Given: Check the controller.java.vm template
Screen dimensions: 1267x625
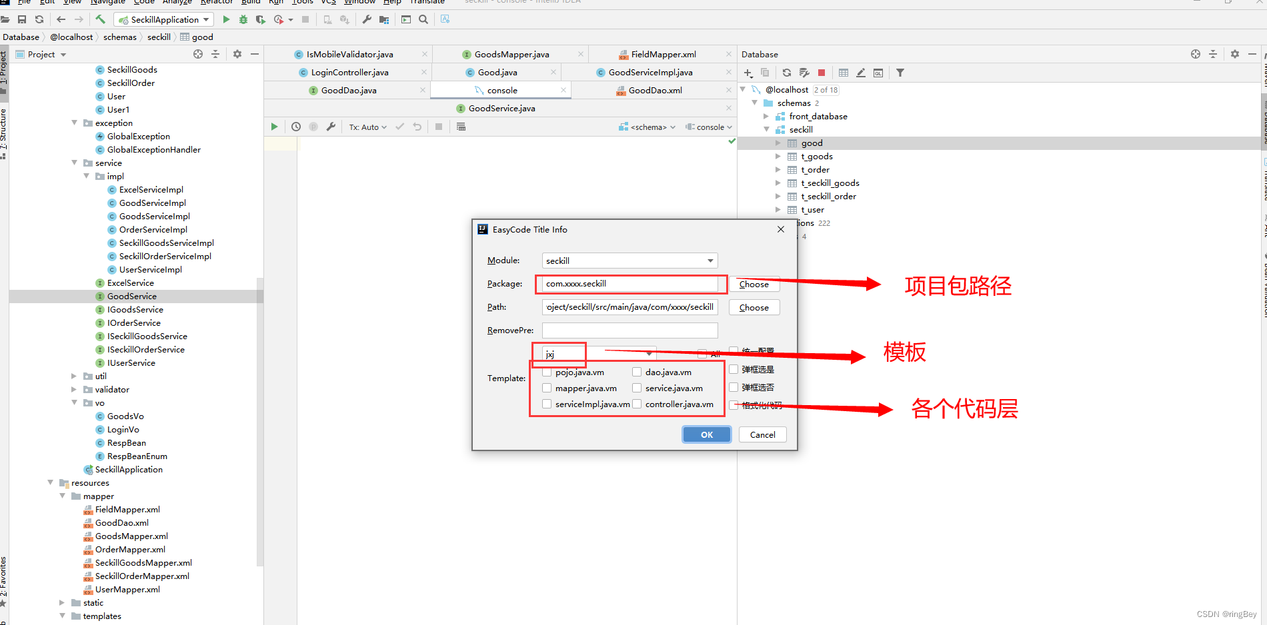Looking at the screenshot, I should [637, 404].
